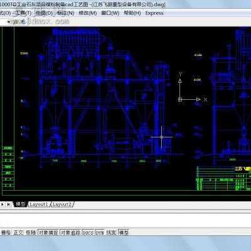251x251 pixels.
Task: Click in the command line input area
Action: pyautogui.click(x=125, y=220)
